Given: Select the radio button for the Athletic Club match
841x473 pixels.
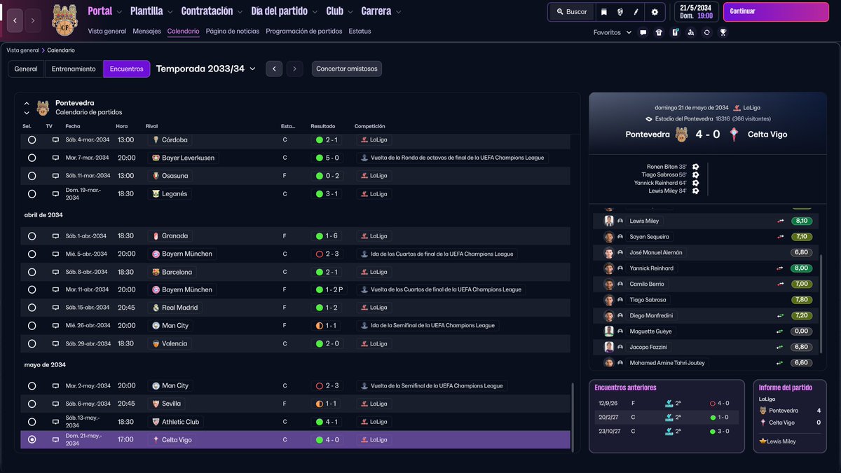Looking at the screenshot, I should pos(32,422).
